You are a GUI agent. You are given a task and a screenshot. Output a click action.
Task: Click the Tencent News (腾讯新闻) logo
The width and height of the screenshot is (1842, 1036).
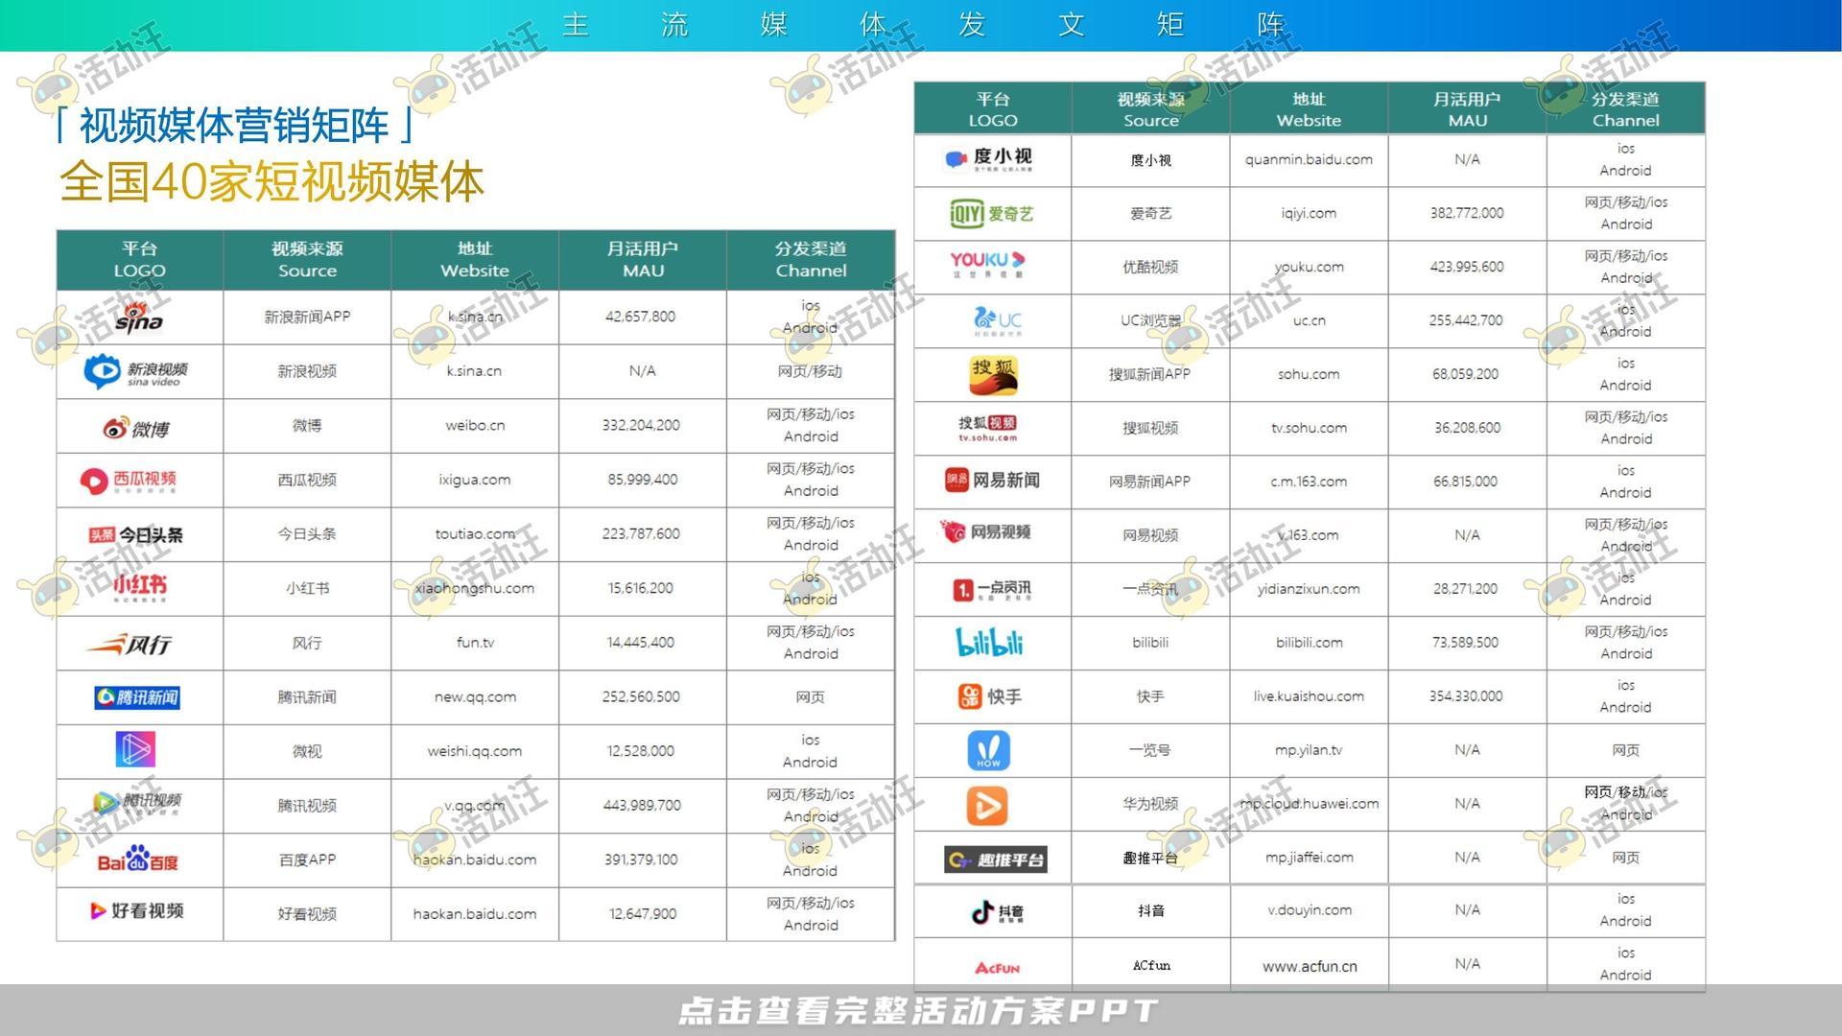[x=137, y=697]
